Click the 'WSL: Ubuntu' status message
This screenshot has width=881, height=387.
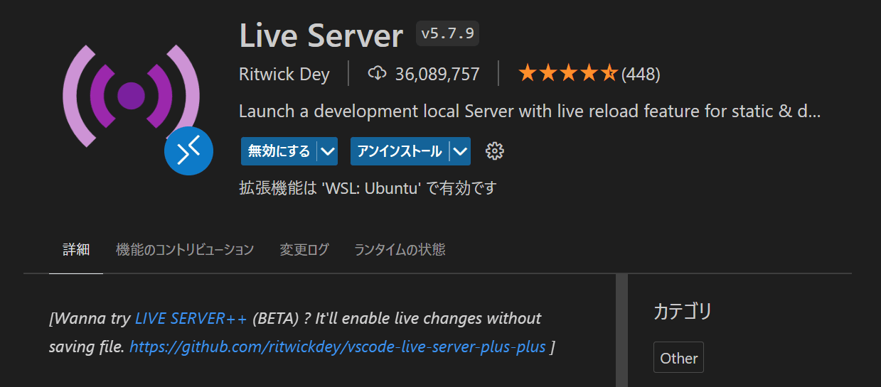pyautogui.click(x=368, y=189)
